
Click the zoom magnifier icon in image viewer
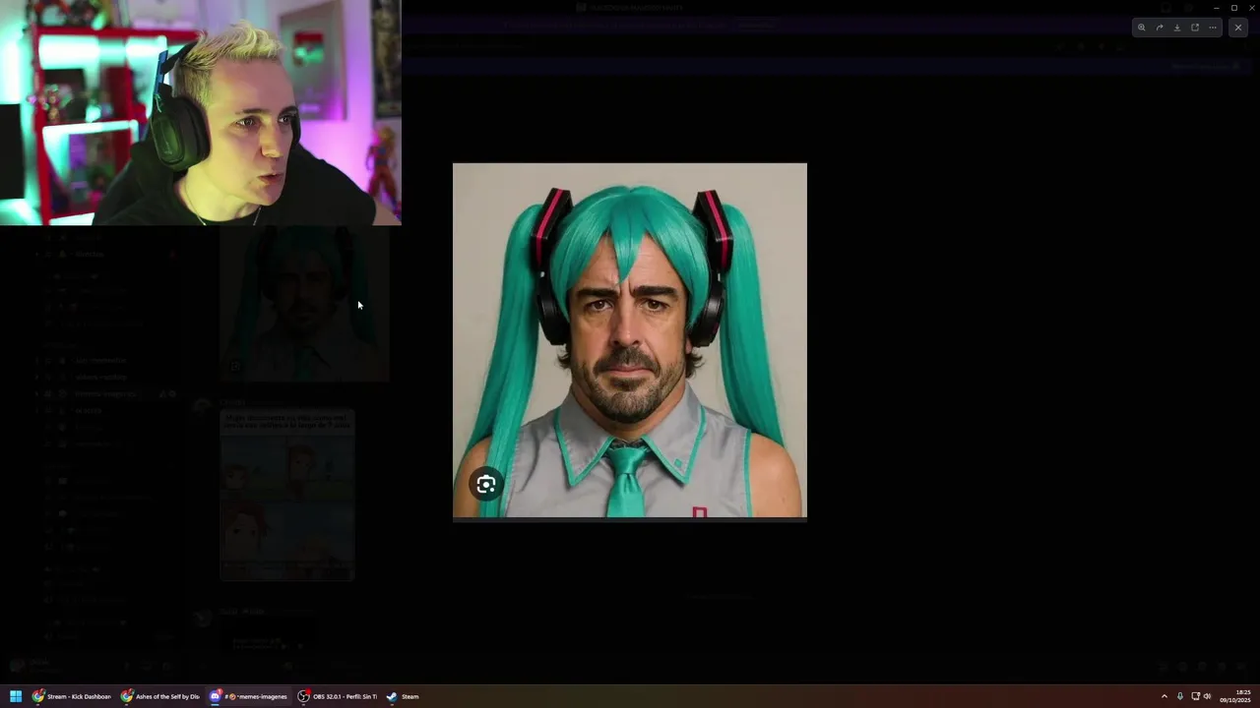click(1142, 28)
